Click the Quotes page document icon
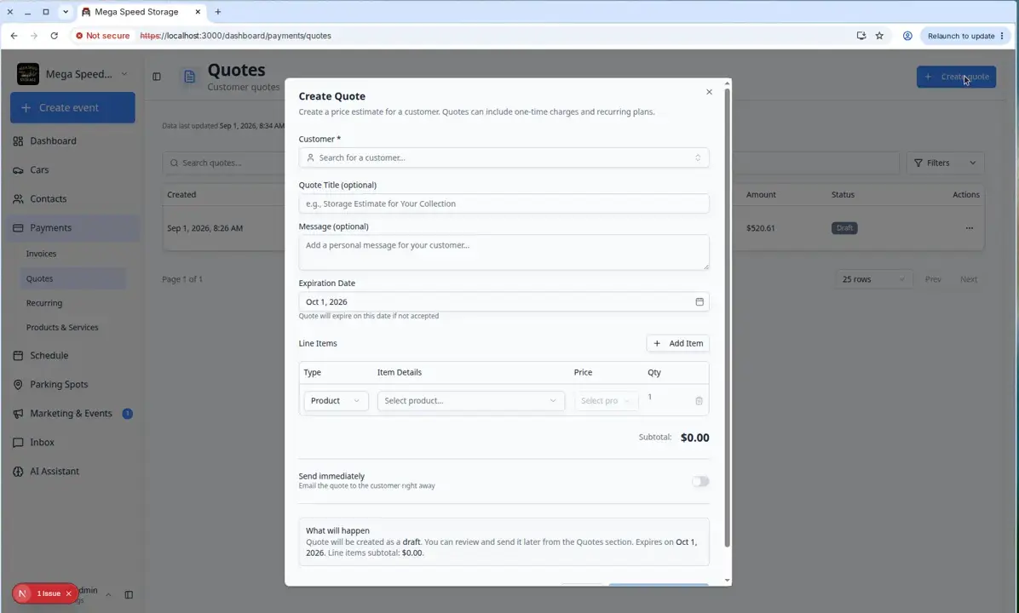This screenshot has width=1019, height=613. pyautogui.click(x=189, y=77)
